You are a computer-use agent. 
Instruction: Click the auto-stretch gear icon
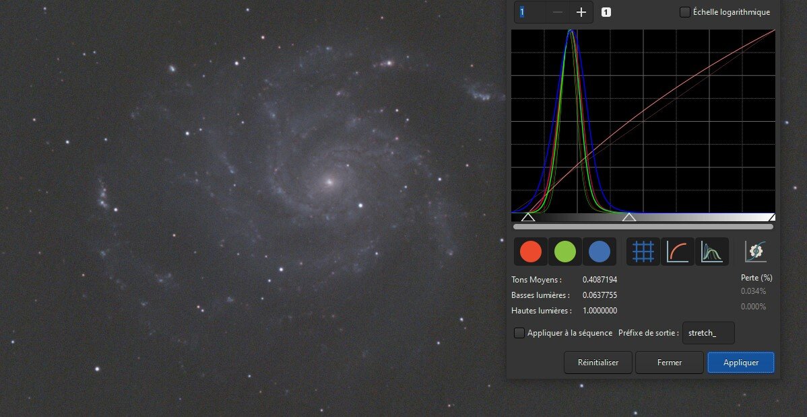click(756, 252)
